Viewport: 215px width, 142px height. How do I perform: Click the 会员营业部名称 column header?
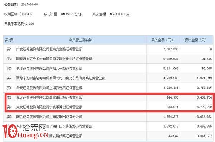(81, 40)
